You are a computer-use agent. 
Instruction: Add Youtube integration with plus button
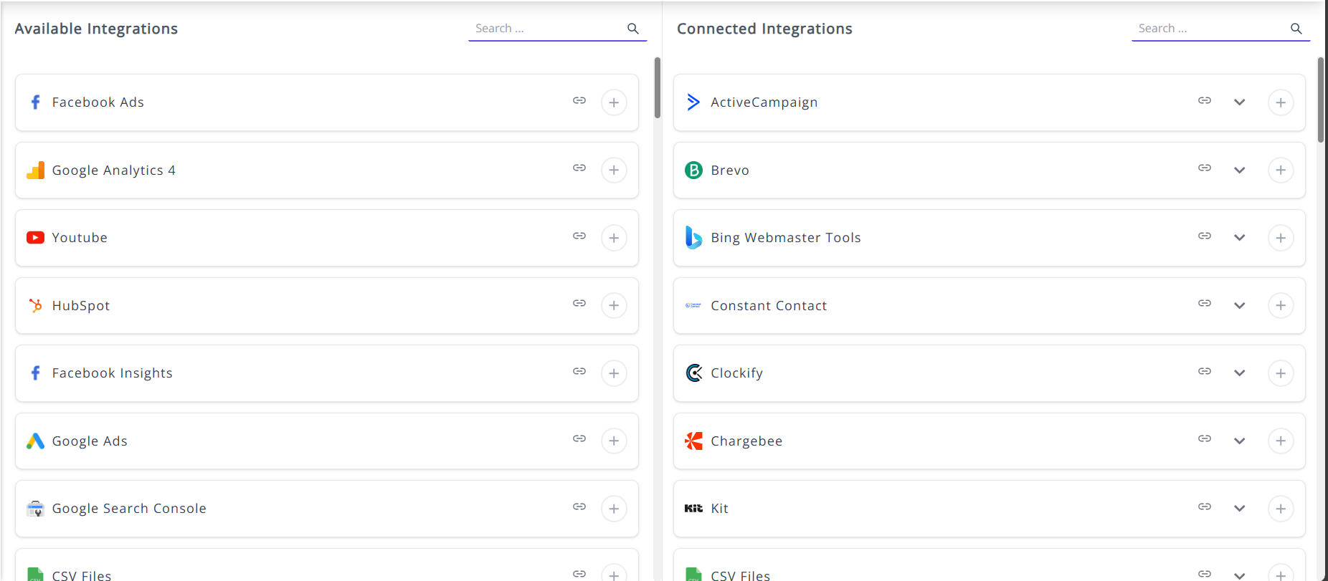614,238
